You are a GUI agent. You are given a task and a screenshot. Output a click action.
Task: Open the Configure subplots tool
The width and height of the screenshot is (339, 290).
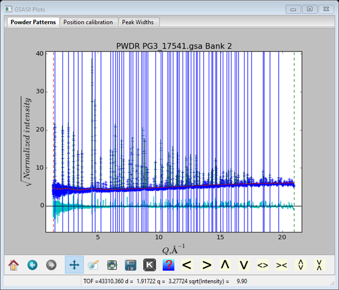click(112, 265)
